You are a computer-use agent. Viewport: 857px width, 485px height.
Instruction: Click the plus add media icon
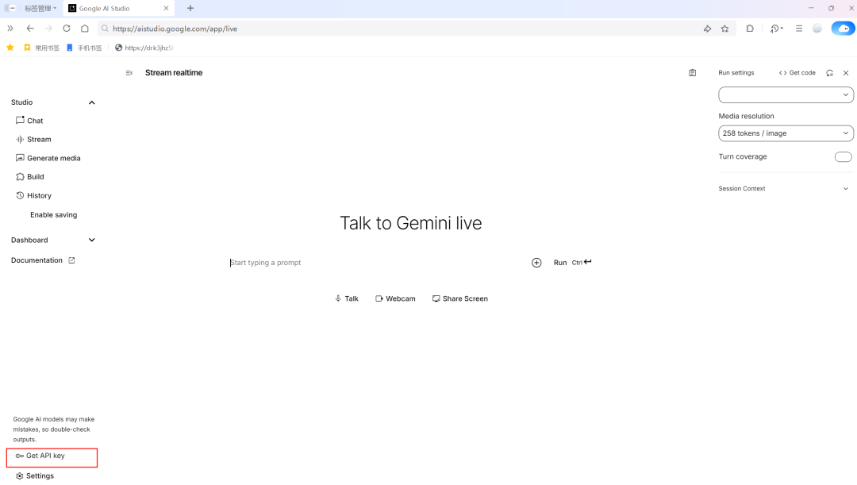tap(536, 263)
